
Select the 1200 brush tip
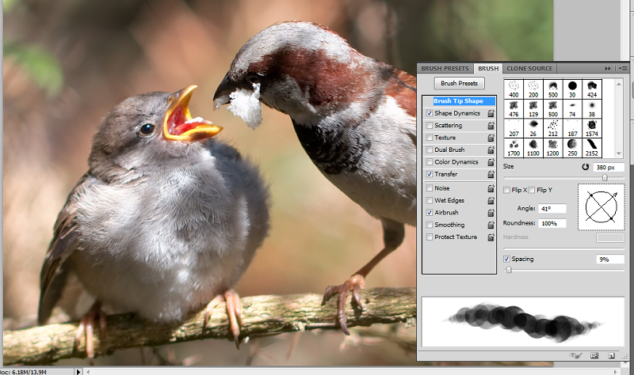[552, 148]
